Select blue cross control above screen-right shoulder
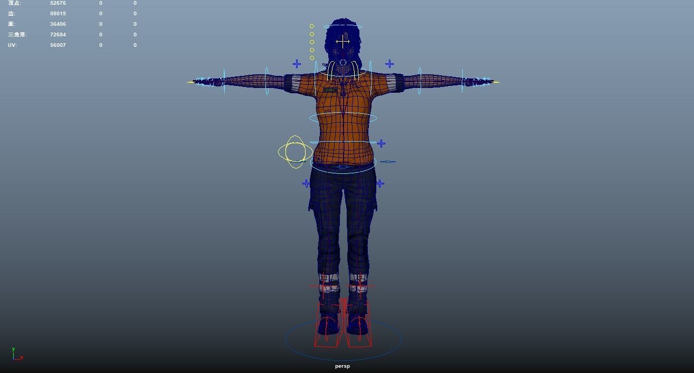This screenshot has width=694, height=373. pyautogui.click(x=389, y=64)
